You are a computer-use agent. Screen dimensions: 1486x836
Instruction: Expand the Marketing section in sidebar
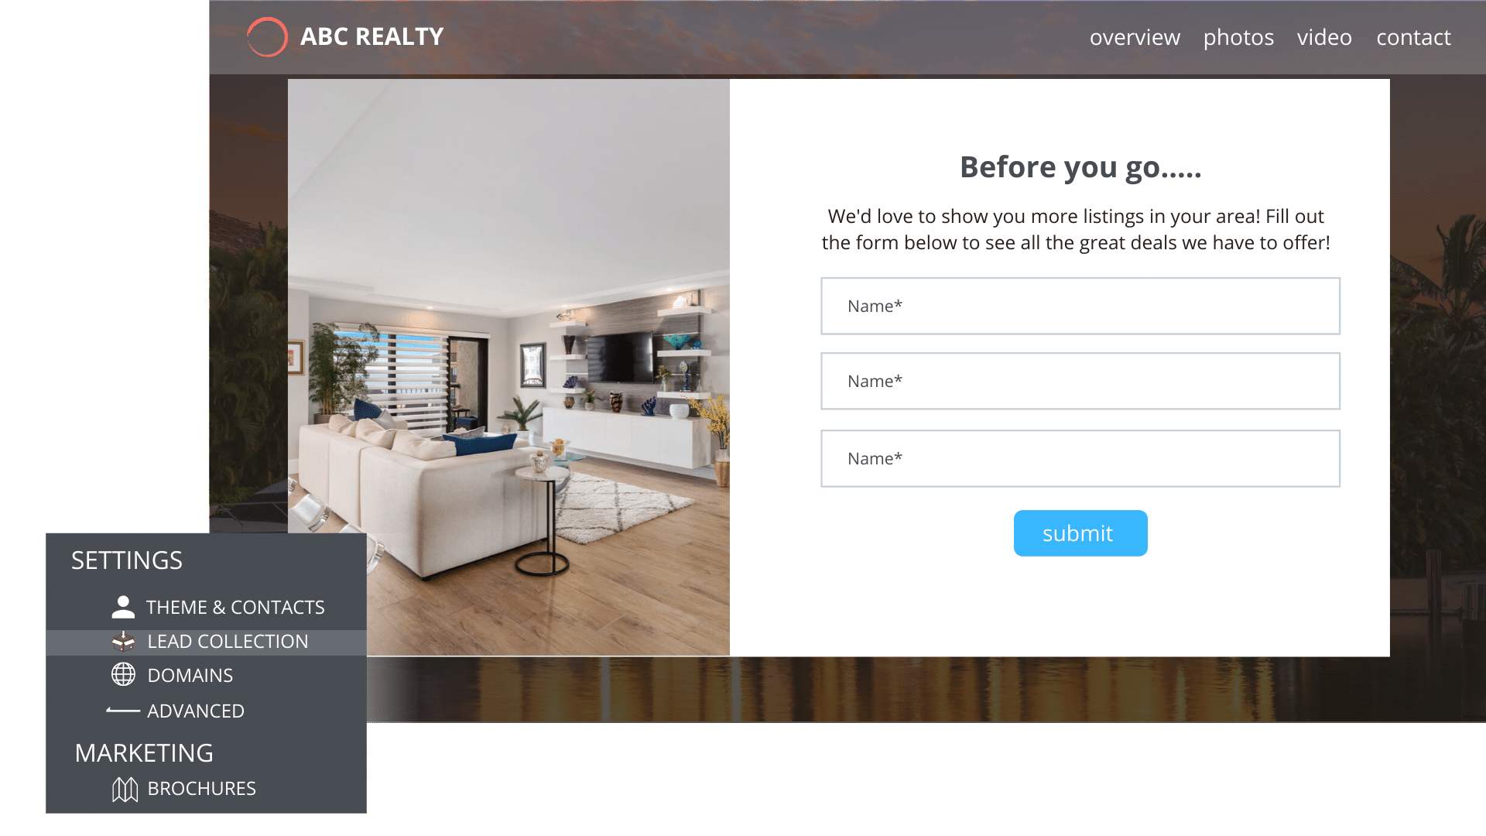pyautogui.click(x=144, y=752)
